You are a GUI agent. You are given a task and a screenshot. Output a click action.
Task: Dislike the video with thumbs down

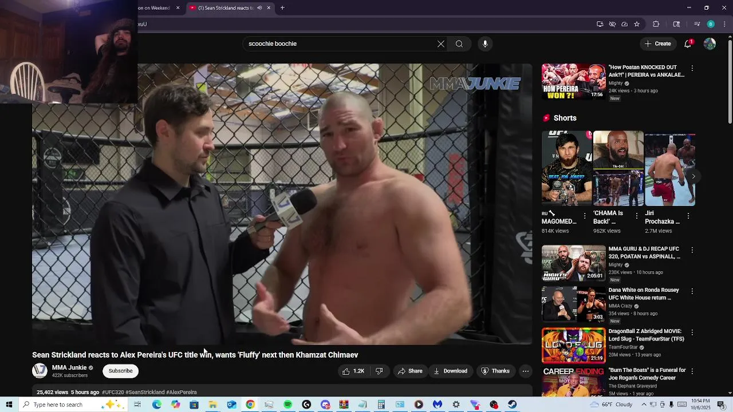coord(379,371)
